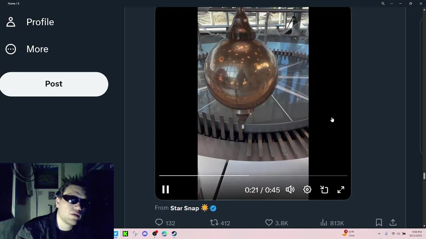426x239 pixels.
Task: Open the Star Snap profile link
Action: (x=184, y=208)
